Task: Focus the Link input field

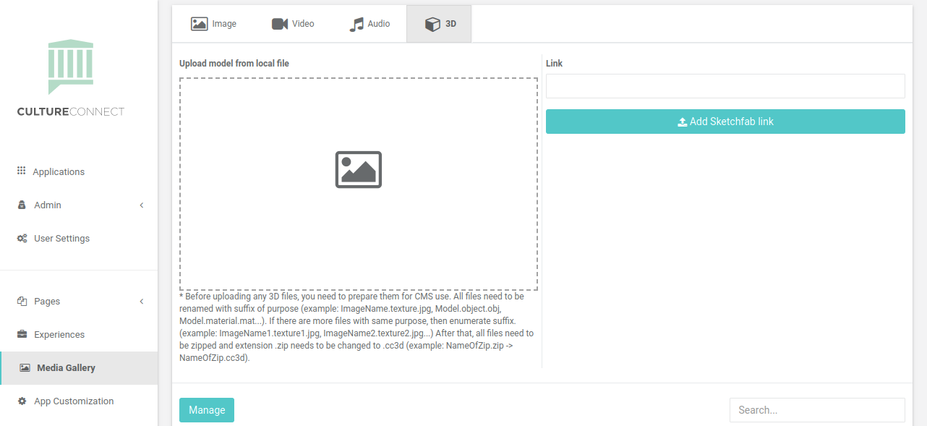Action: tap(725, 86)
